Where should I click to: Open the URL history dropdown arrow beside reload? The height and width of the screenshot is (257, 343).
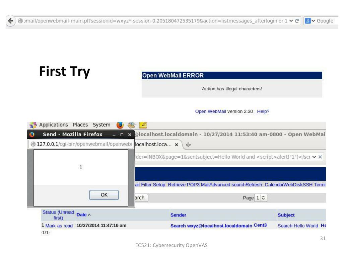coord(291,21)
